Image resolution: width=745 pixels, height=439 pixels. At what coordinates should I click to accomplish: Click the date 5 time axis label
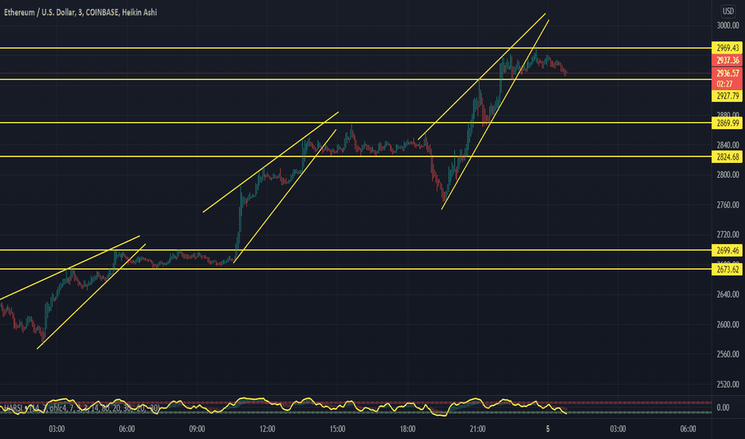[x=548, y=429]
